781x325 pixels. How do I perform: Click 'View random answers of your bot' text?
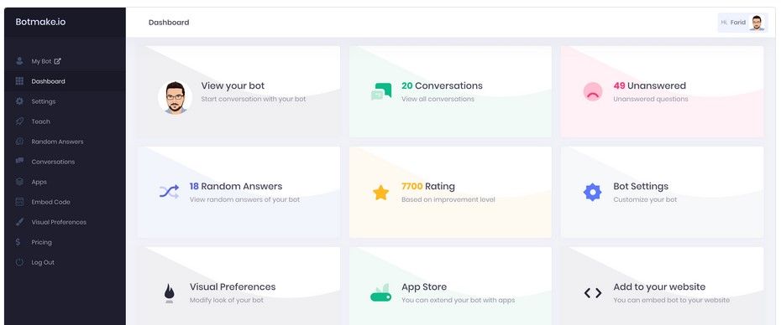coord(244,199)
